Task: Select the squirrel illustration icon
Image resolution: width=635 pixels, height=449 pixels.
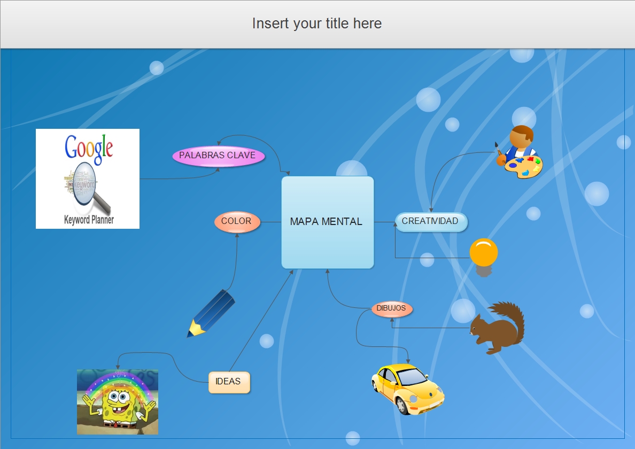Action: 497,326
